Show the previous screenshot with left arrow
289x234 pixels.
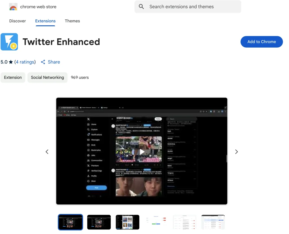click(47, 152)
